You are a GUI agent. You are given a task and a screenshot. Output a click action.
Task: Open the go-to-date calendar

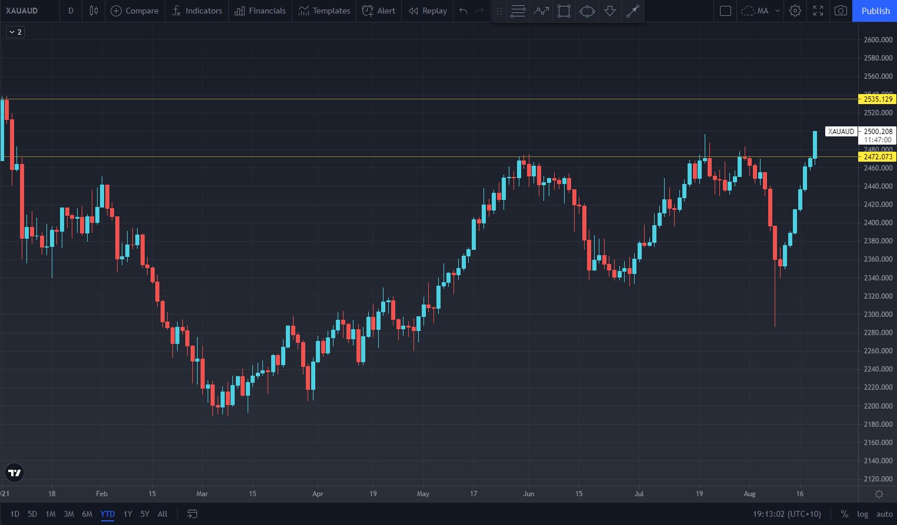192,514
